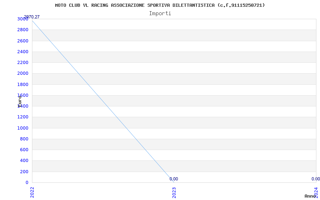Click the 2022 x-axis label
Screen dimensions: 320x200
click(x=32, y=192)
